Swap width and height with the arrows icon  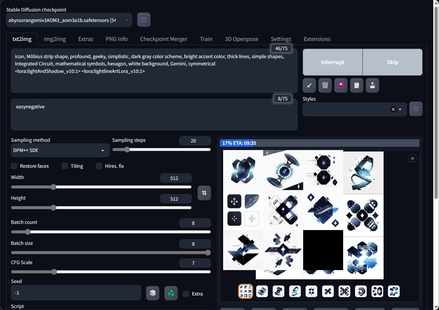coord(204,193)
